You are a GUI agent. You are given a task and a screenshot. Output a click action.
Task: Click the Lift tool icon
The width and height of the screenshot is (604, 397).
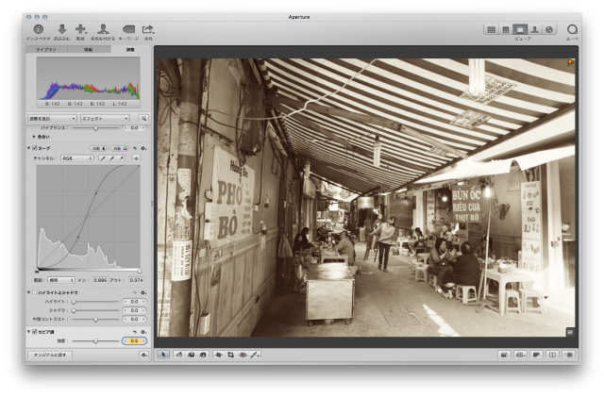point(191,355)
